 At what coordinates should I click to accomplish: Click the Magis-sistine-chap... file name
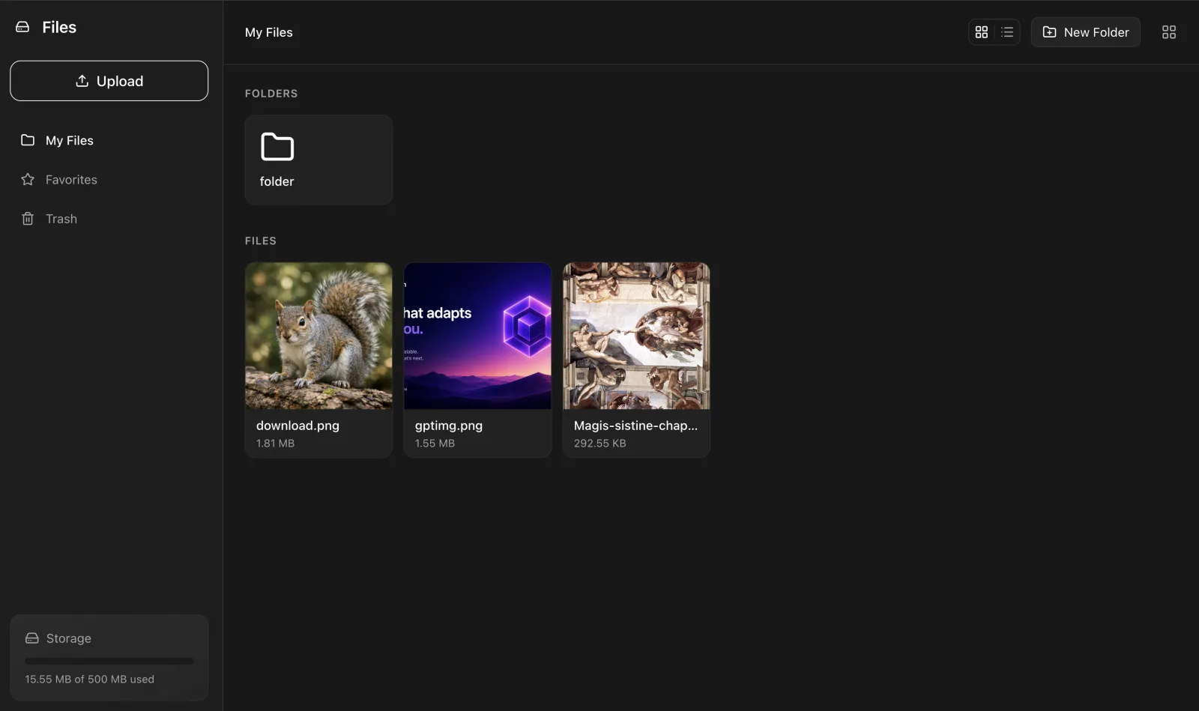pyautogui.click(x=635, y=426)
